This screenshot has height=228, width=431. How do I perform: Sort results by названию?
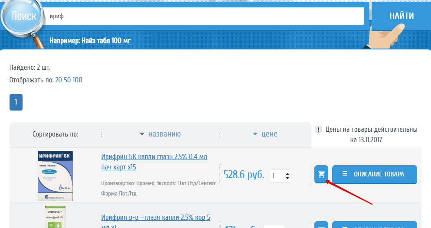click(x=164, y=134)
